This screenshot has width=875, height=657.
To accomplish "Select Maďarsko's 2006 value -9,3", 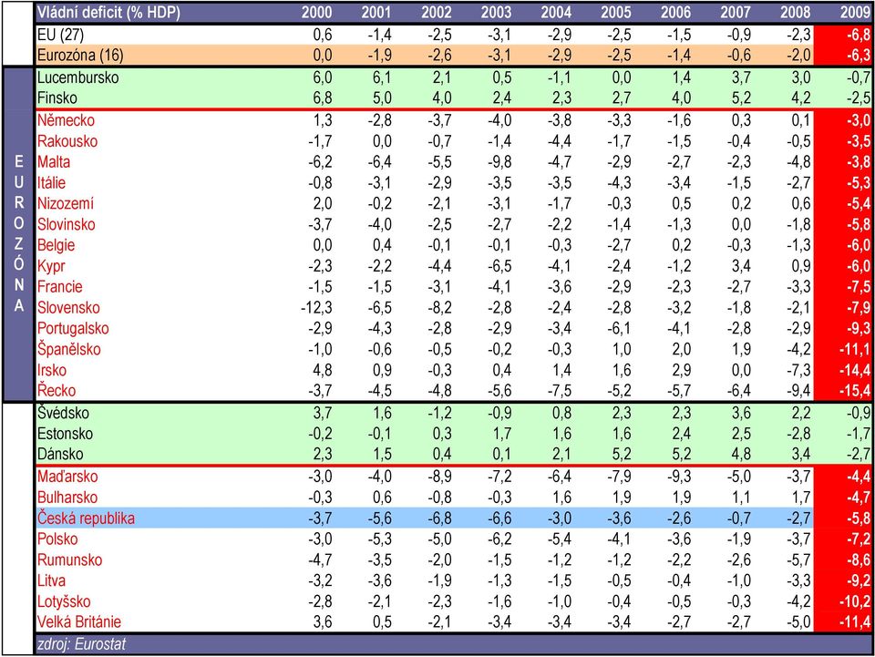I will 678,477.
